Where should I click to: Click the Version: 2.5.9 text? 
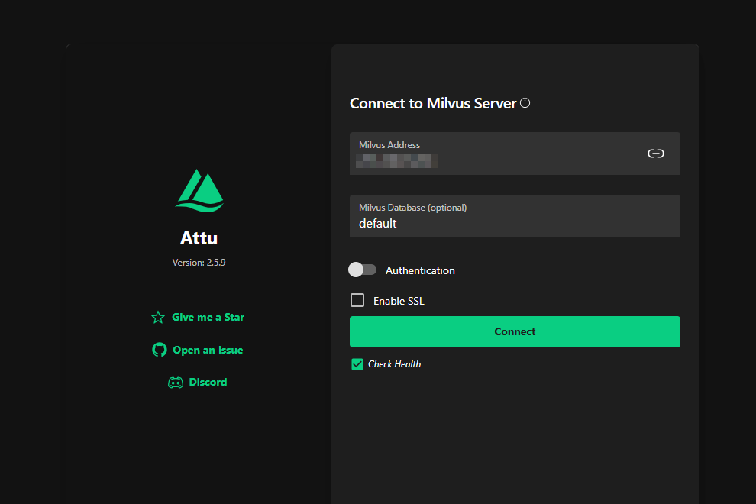[x=199, y=263]
